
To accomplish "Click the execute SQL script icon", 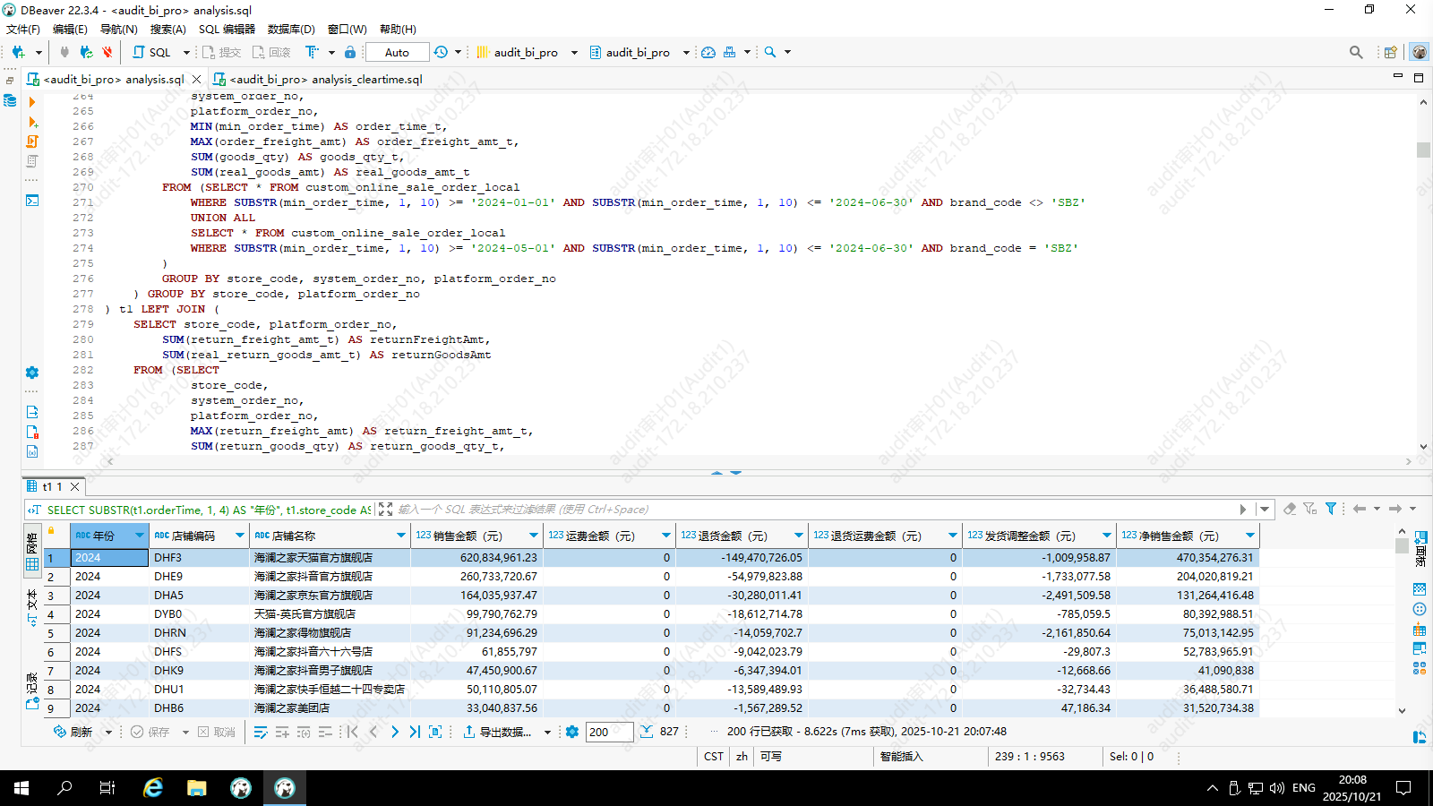I will [x=32, y=141].
